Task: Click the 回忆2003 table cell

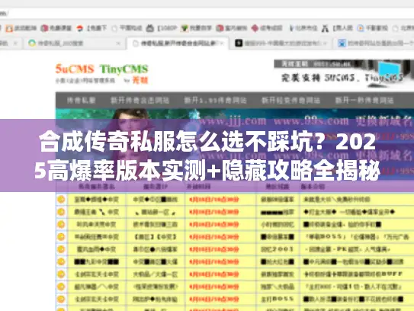Action: coord(278,249)
